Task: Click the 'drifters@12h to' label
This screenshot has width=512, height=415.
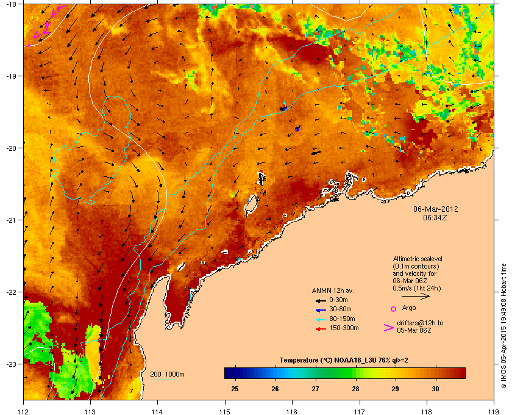Action: (420, 323)
